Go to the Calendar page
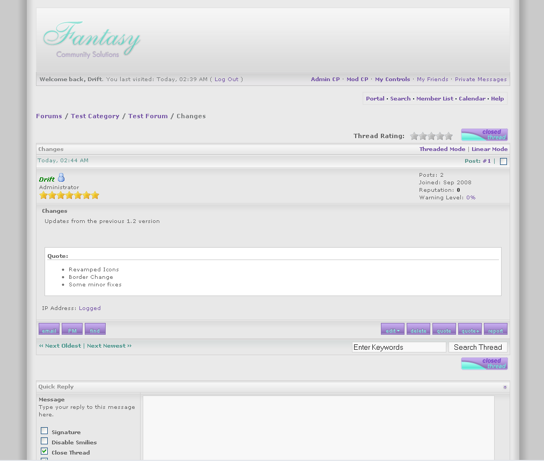The height and width of the screenshot is (461, 544). tap(472, 99)
